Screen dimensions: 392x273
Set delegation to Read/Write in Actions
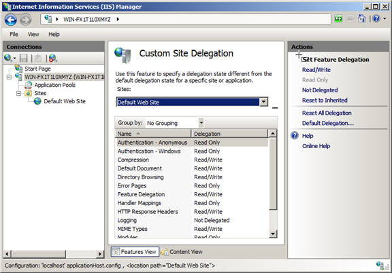316,70
